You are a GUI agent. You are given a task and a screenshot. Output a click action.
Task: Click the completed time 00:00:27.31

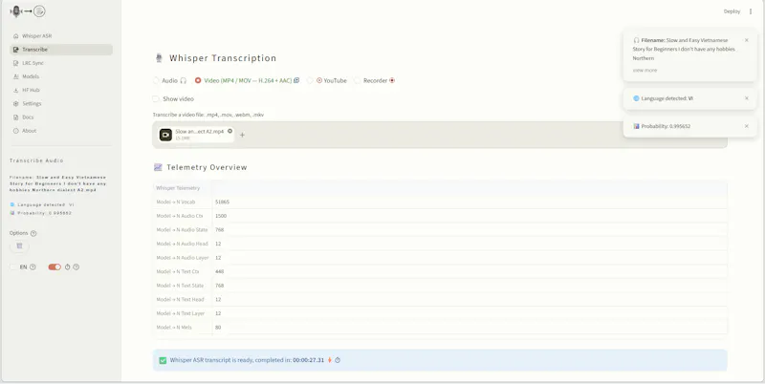coord(308,360)
